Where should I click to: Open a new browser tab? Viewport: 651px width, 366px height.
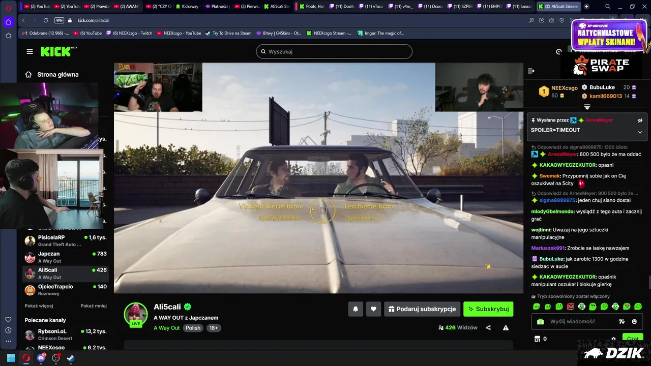(x=586, y=7)
